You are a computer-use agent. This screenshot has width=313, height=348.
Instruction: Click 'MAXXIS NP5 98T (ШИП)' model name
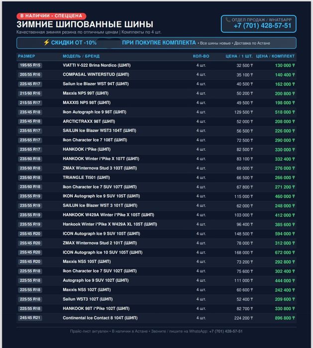point(87,103)
